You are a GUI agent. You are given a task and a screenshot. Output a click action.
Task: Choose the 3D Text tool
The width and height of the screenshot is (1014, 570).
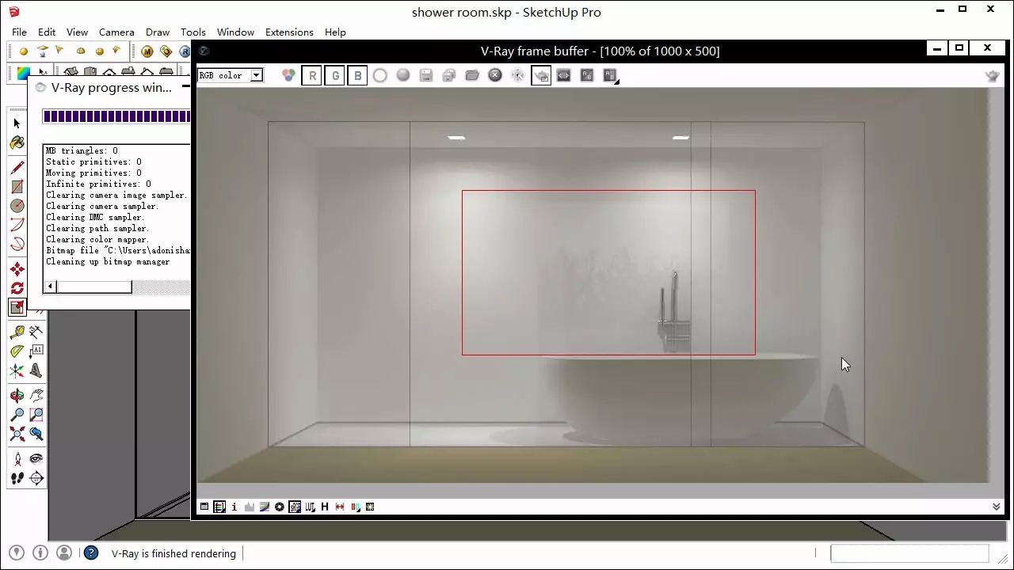[x=36, y=370]
